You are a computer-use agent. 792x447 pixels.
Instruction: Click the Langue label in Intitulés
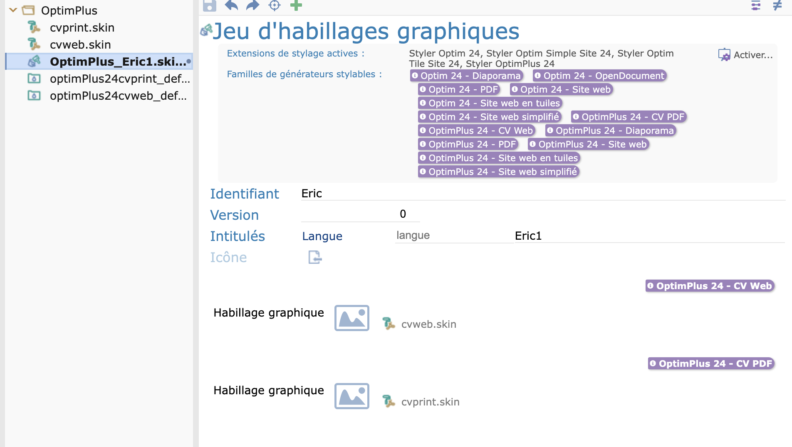pos(322,236)
